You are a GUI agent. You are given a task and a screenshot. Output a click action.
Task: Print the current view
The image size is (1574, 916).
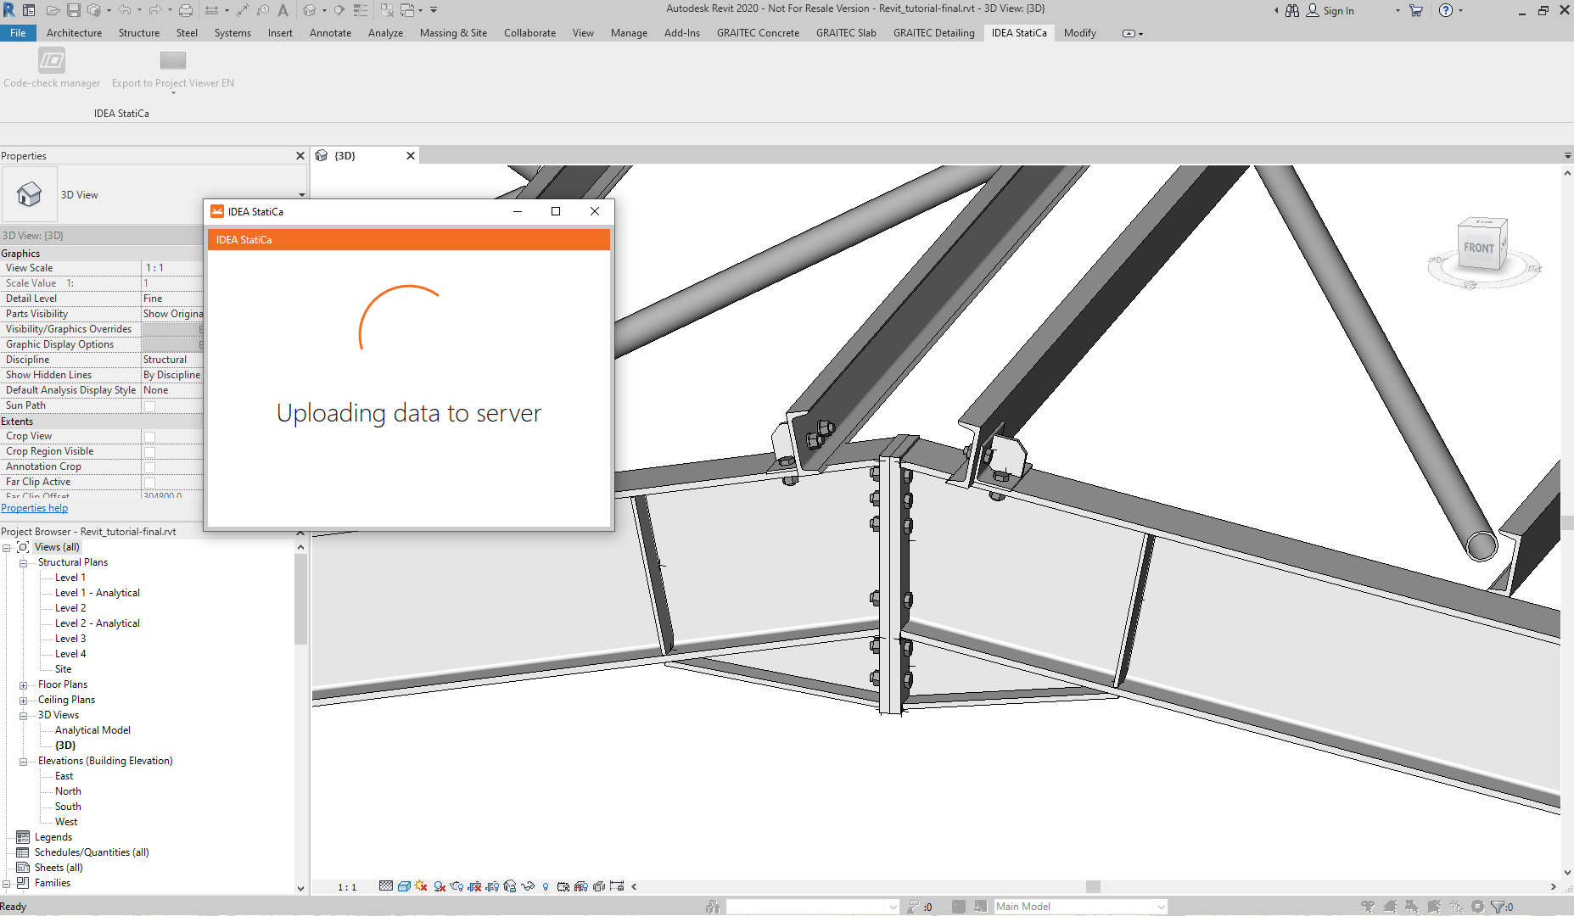point(185,10)
